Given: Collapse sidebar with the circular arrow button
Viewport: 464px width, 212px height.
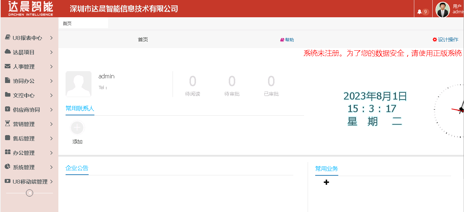Looking at the screenshot, I should (x=30, y=193).
